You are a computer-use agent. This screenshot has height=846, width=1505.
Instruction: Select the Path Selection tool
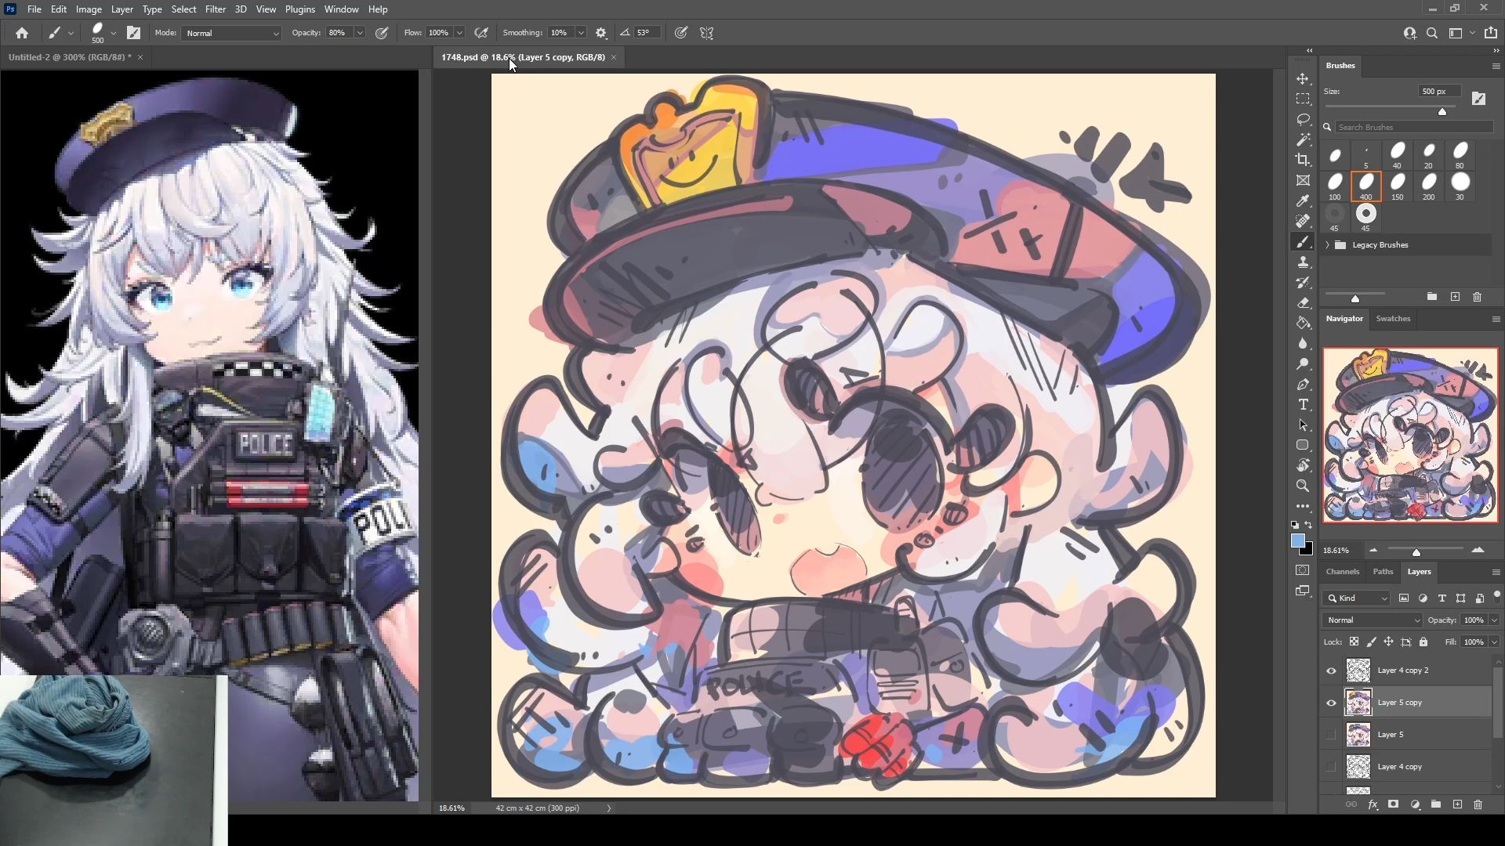pyautogui.click(x=1303, y=425)
